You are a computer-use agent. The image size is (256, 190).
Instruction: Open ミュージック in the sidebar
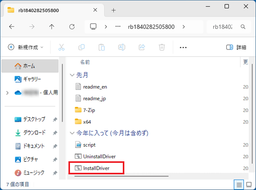[x=30, y=173]
